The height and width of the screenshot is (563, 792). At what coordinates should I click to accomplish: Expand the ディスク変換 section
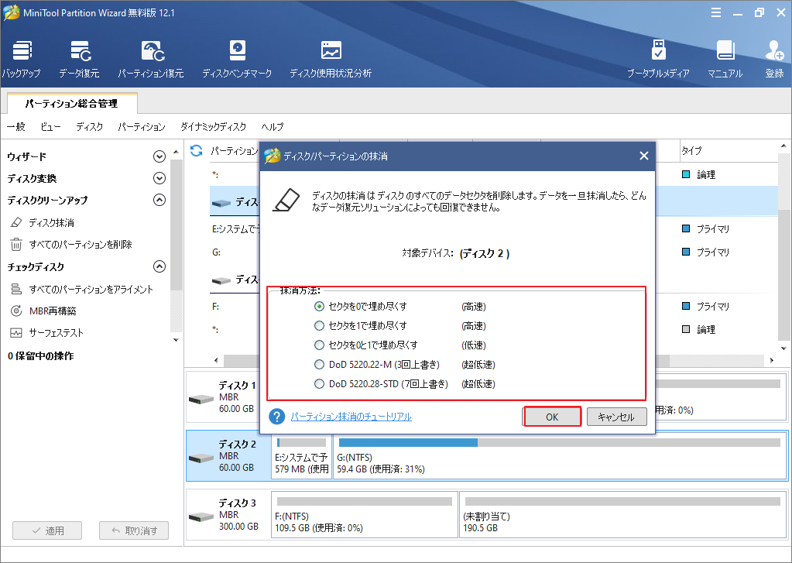[159, 178]
